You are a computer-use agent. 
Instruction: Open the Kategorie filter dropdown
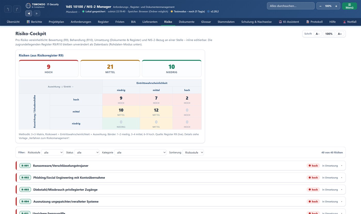pos(140,152)
